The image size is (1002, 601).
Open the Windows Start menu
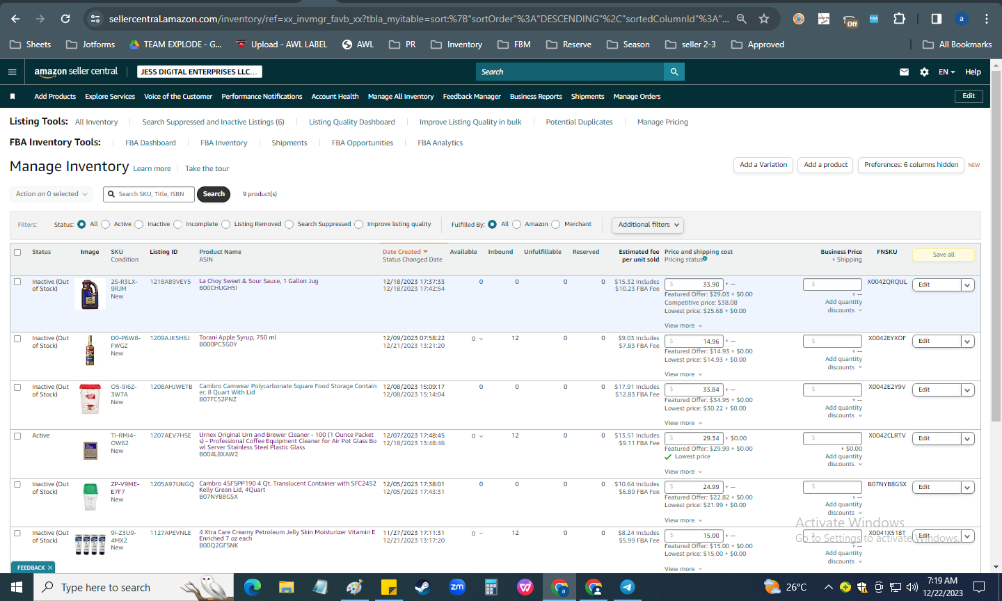point(17,587)
